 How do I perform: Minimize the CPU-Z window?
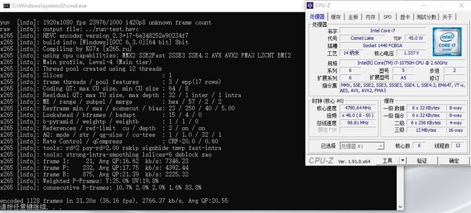(424, 5)
